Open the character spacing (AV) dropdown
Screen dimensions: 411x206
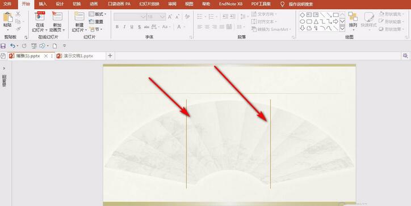point(155,27)
